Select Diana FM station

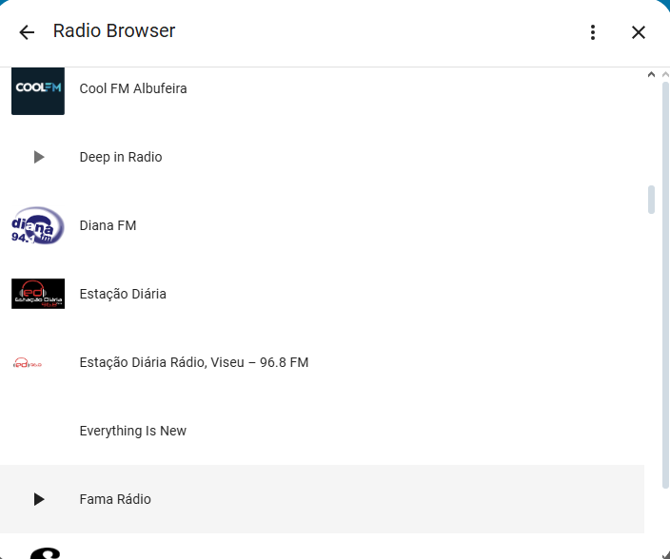click(108, 225)
